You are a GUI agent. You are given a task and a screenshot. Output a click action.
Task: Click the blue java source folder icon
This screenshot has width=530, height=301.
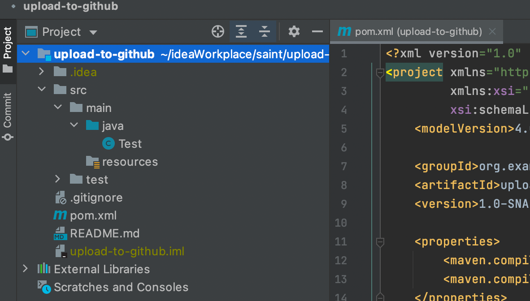92,125
